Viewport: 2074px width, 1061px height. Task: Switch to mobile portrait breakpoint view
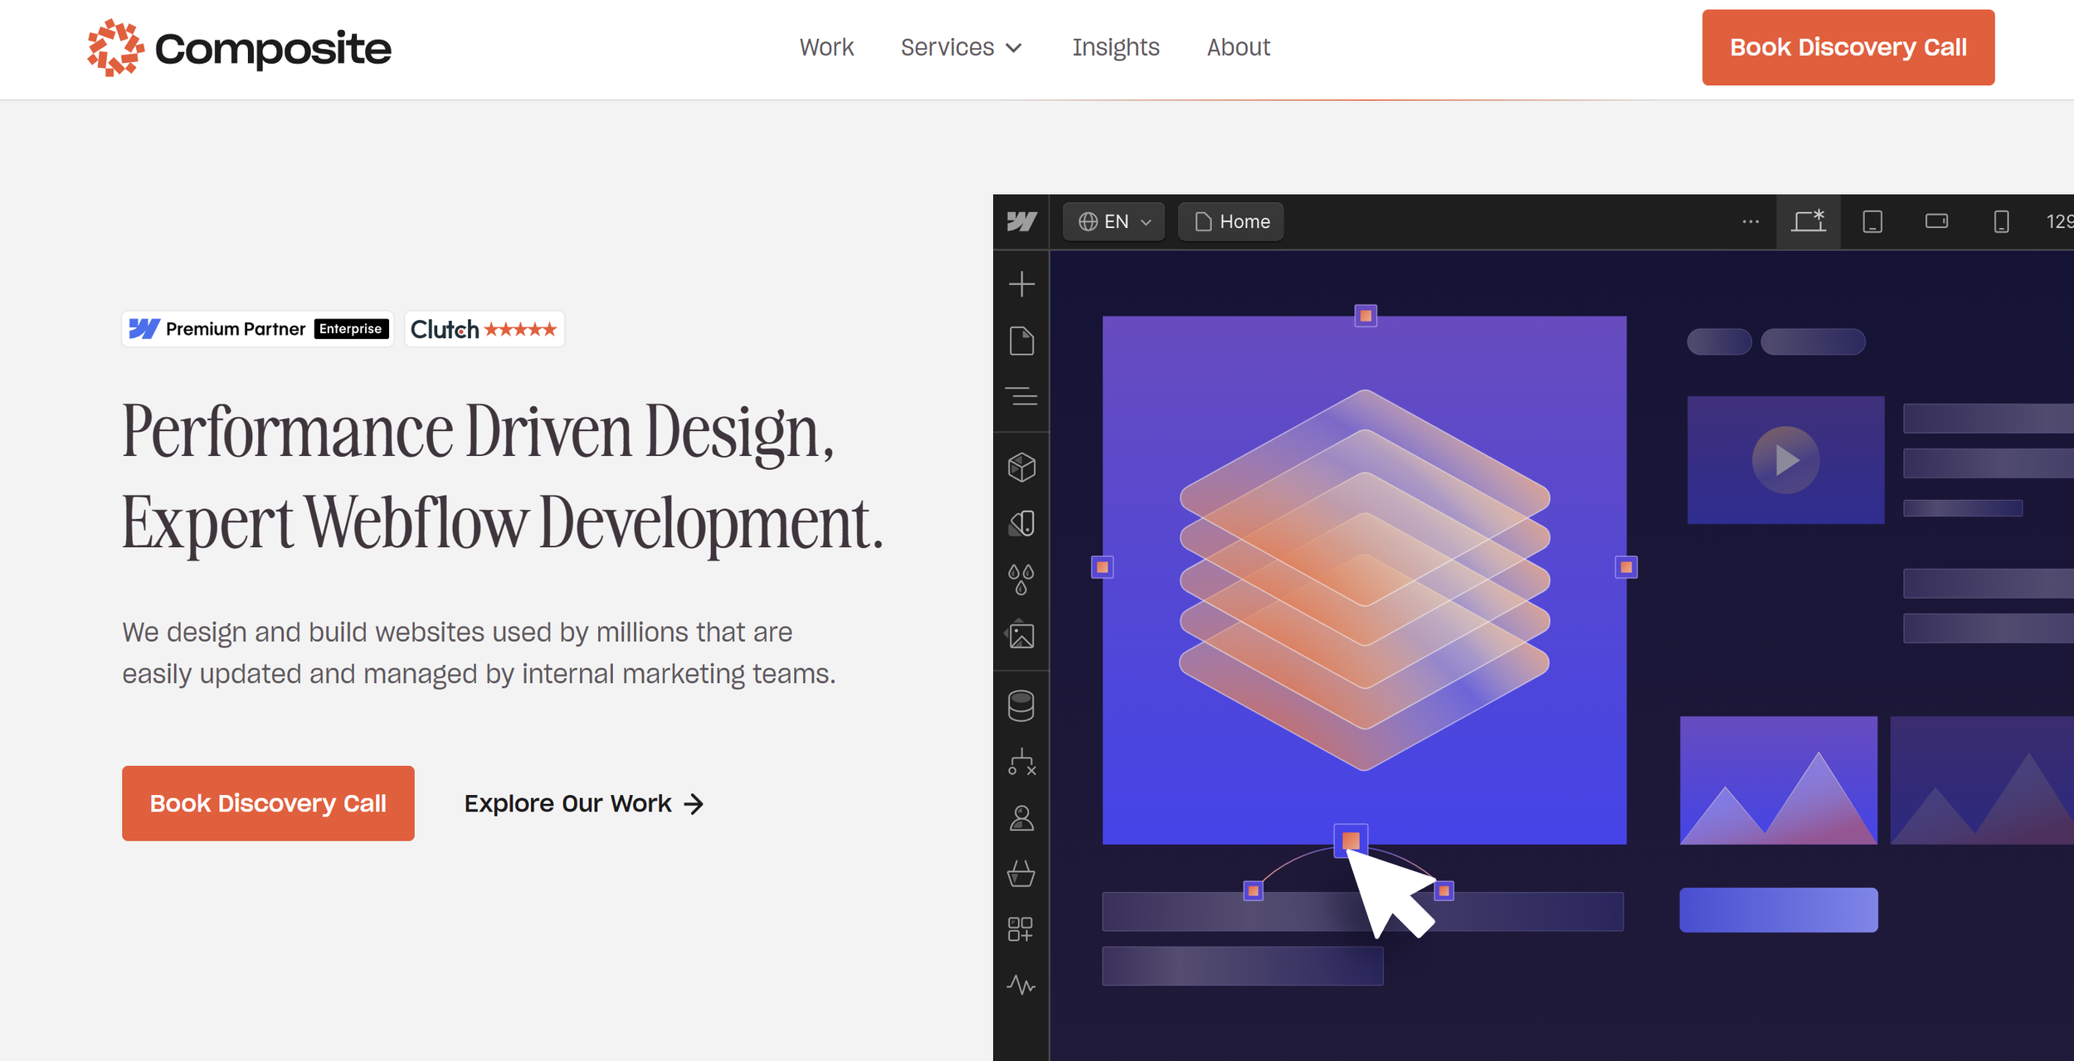pyautogui.click(x=2001, y=221)
